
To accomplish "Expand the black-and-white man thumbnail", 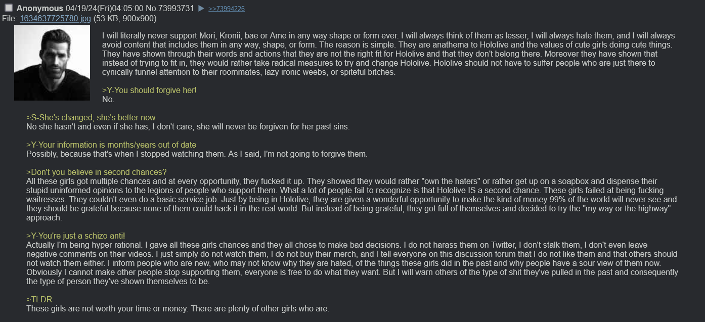I will click(52, 63).
